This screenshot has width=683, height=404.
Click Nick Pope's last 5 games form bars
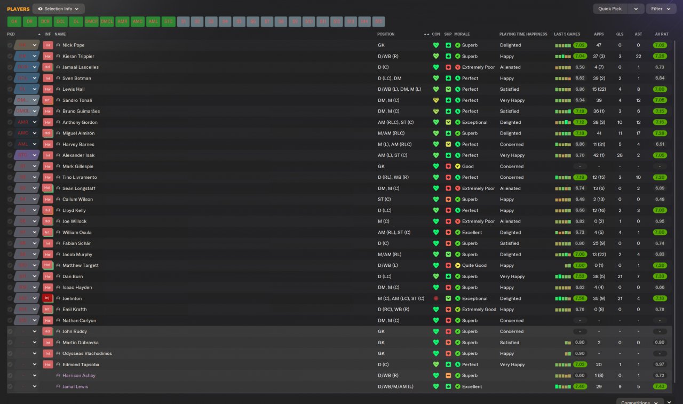tap(563, 45)
